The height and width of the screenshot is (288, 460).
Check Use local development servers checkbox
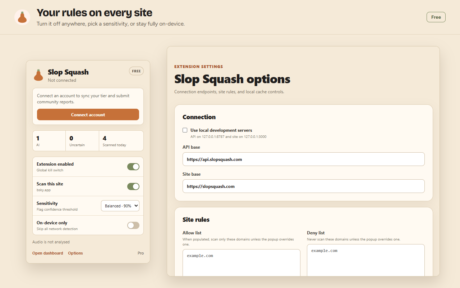coord(185,130)
